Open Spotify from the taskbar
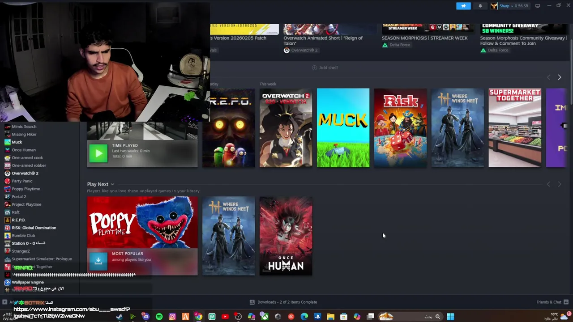The image size is (573, 322). [x=159, y=317]
